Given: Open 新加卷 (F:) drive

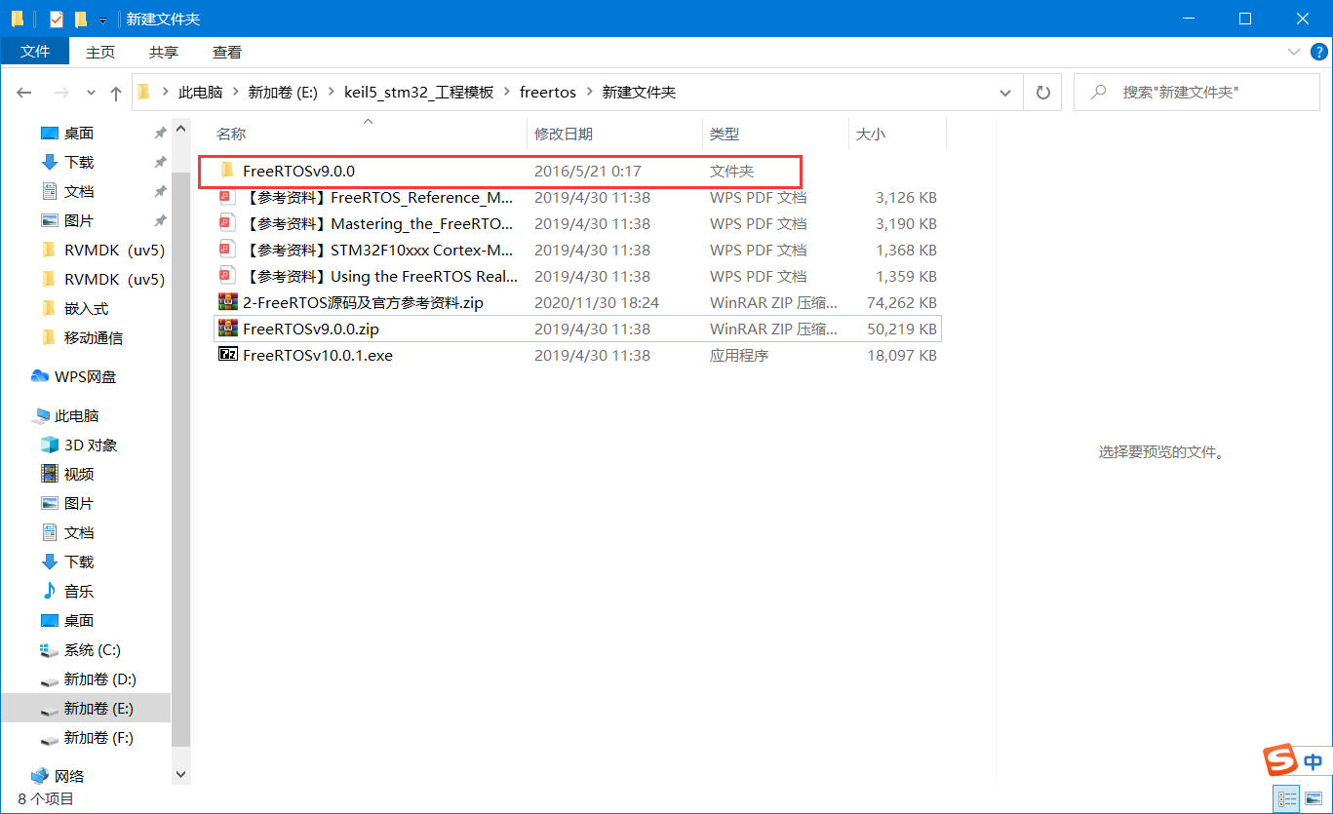Looking at the screenshot, I should pyautogui.click(x=98, y=737).
